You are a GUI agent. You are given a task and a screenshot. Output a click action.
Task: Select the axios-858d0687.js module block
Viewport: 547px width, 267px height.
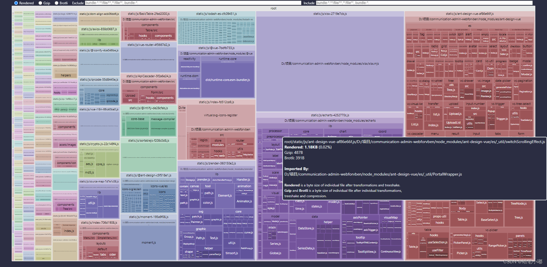[x=99, y=29]
